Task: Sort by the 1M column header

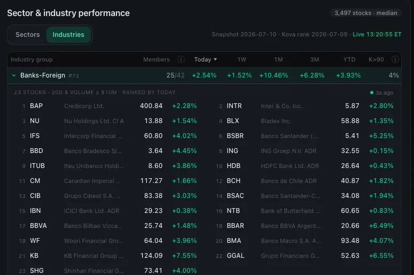Action: [278, 59]
